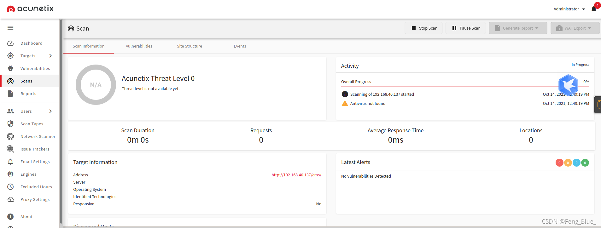Click the Scan page header radar icon
Image resolution: width=601 pixels, height=228 pixels.
tap(71, 28)
